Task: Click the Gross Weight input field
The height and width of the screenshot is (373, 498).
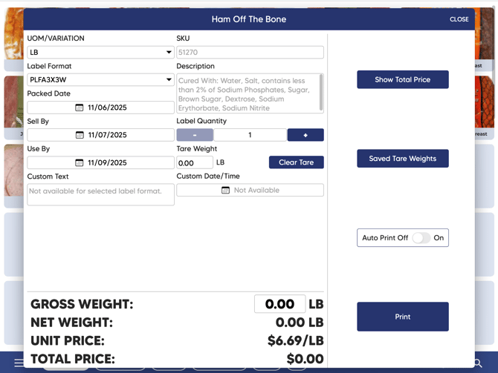Action: (279, 304)
